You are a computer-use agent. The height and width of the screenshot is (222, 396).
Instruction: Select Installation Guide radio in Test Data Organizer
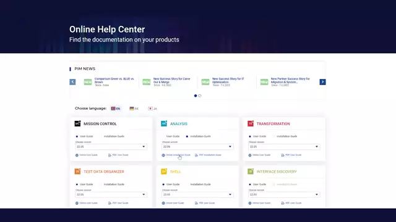point(101,184)
